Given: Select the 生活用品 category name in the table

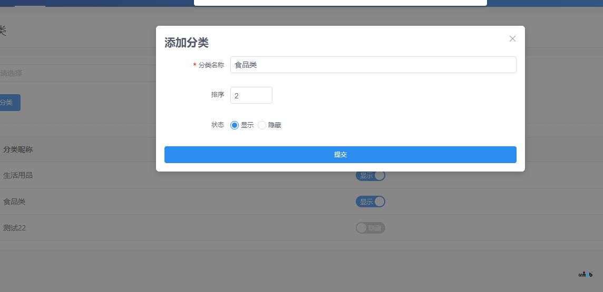Looking at the screenshot, I should pyautogui.click(x=18, y=175).
